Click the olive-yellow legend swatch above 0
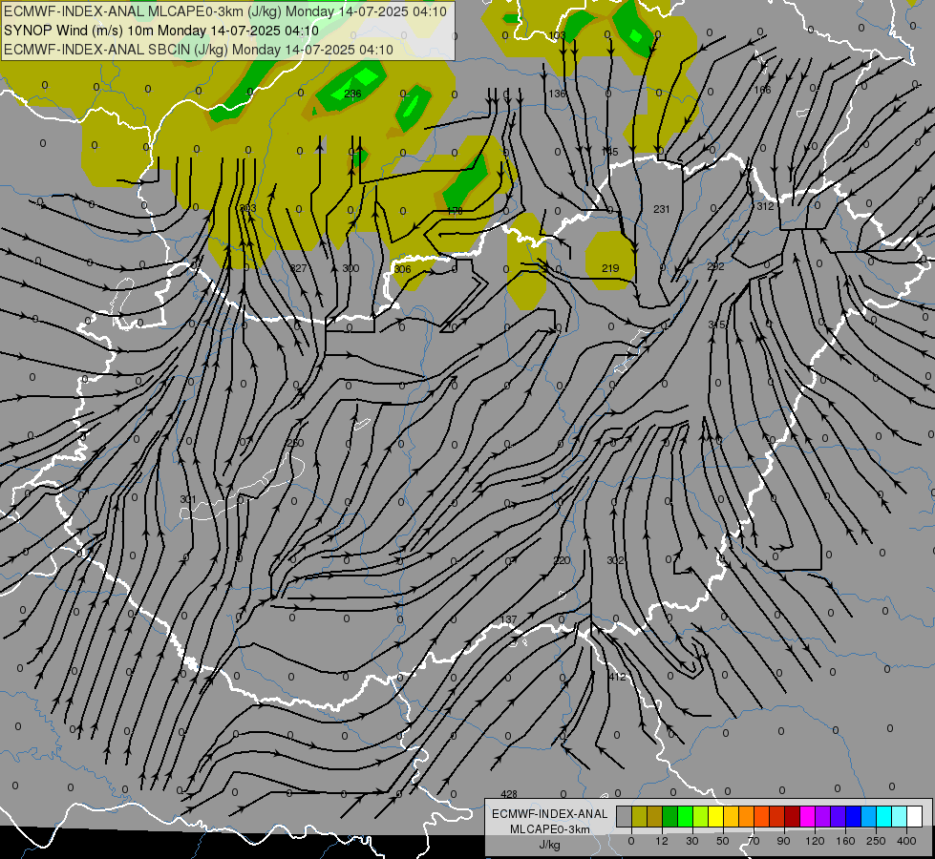This screenshot has height=859, width=935. (639, 816)
